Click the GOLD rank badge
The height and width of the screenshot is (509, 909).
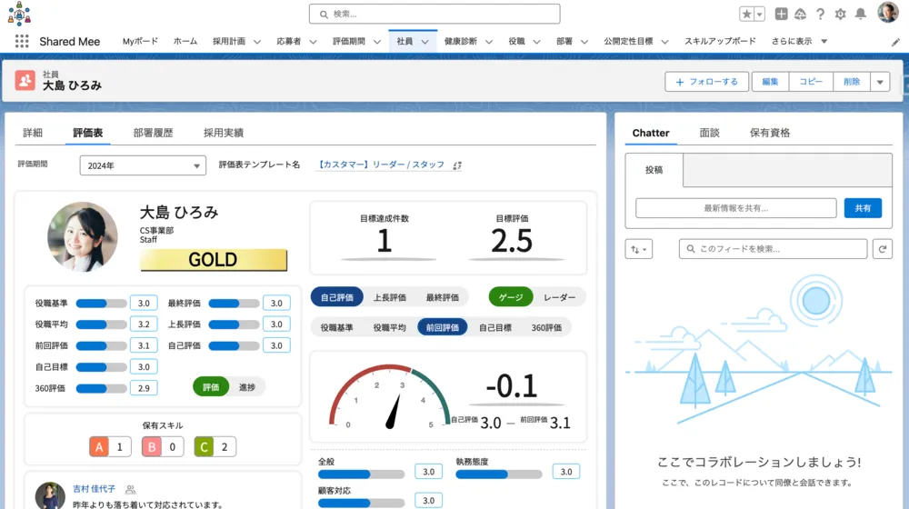click(213, 260)
